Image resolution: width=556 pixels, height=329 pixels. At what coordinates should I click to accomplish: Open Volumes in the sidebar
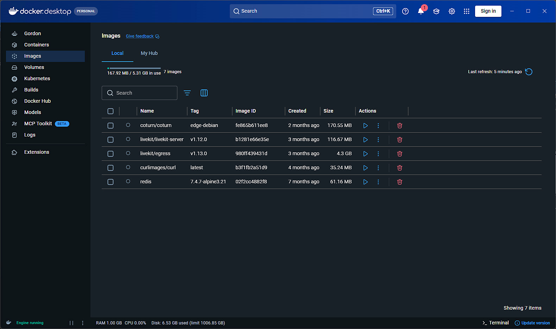45,67
